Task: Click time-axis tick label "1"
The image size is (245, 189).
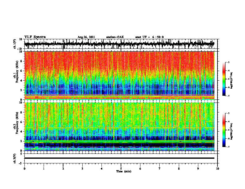Action: point(44,169)
